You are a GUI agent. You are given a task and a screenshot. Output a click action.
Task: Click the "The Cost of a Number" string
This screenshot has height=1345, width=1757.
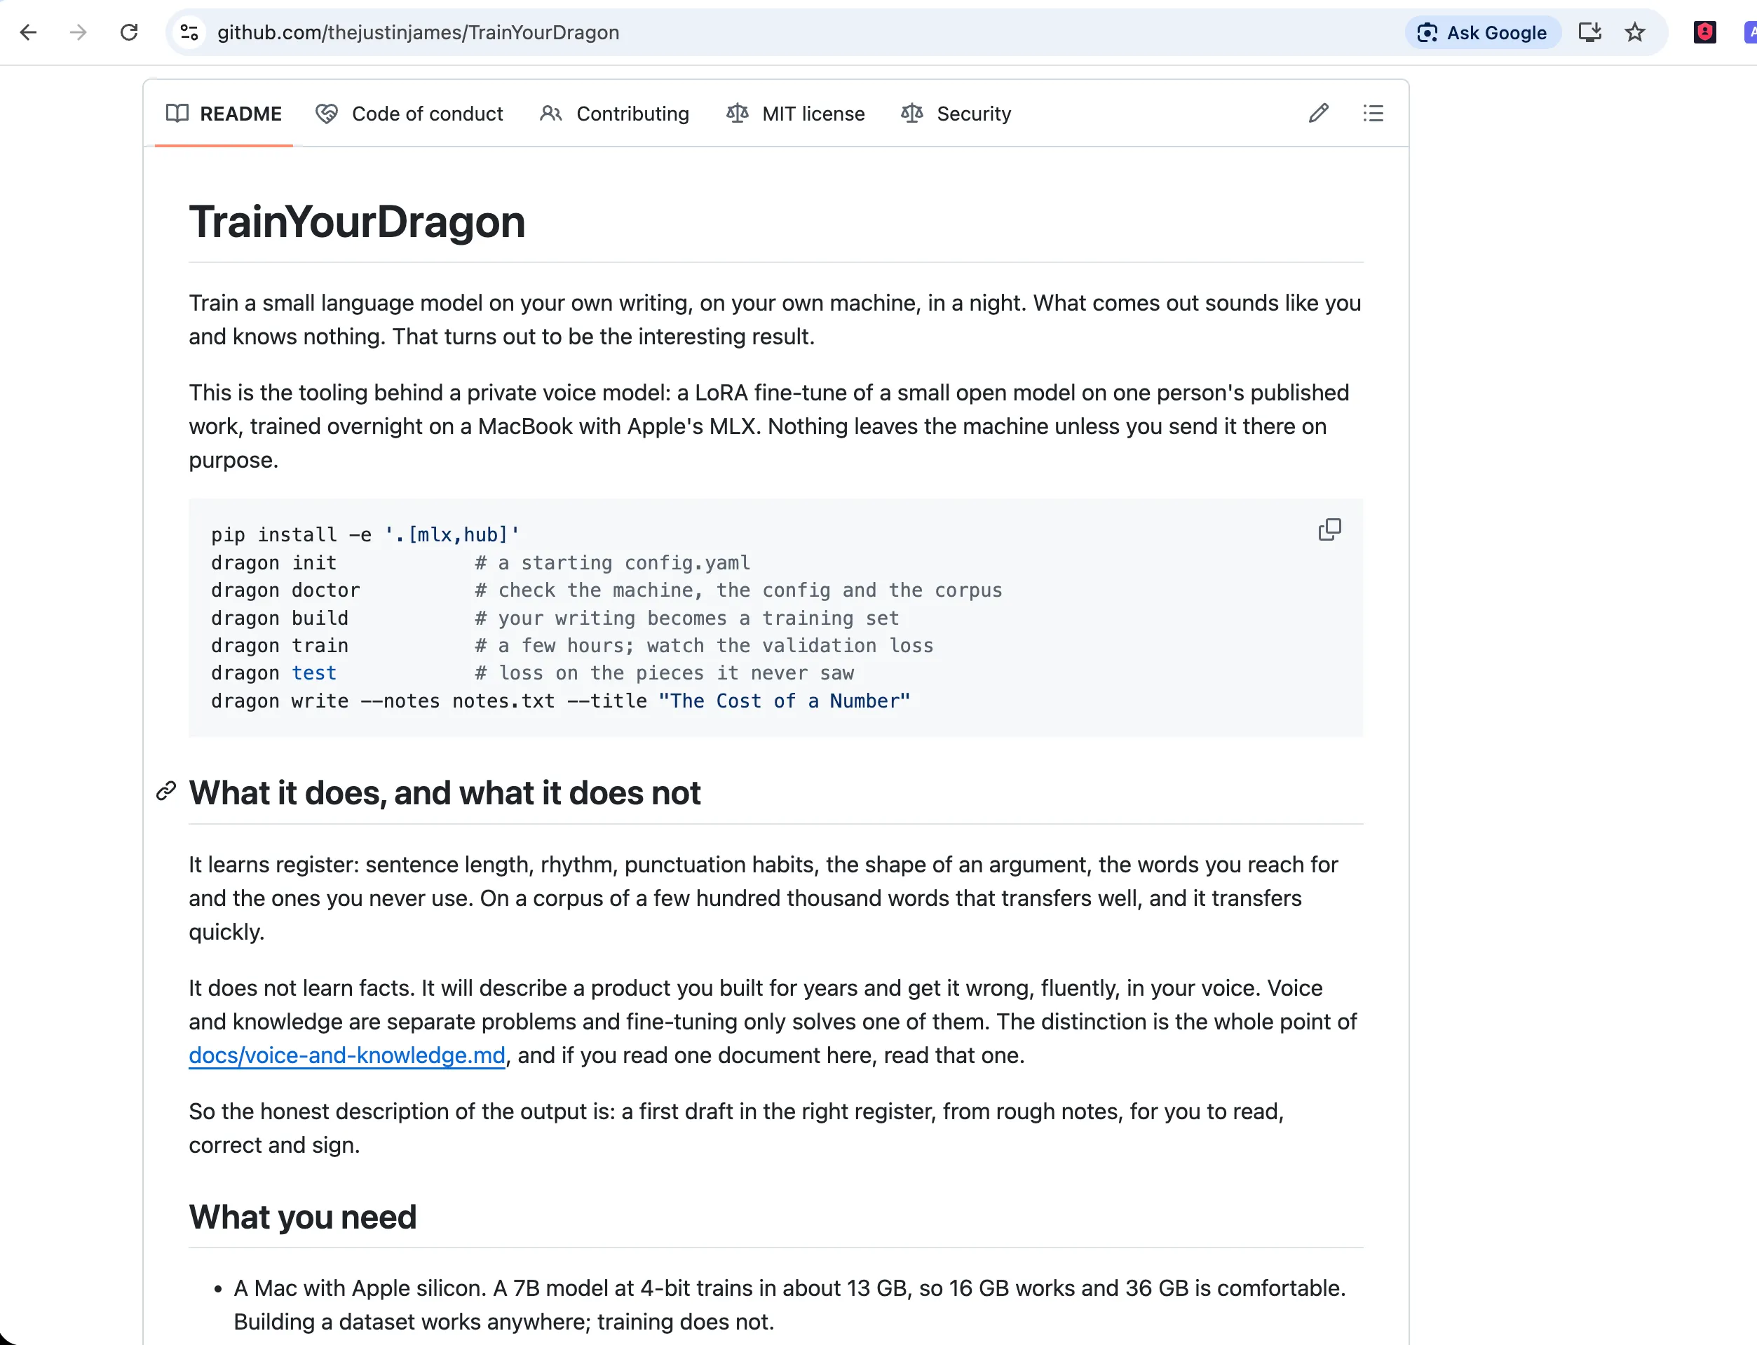(785, 701)
